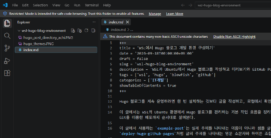Click line number 10 in gutter
The height and width of the screenshot is (138, 271).
click(x=110, y=91)
